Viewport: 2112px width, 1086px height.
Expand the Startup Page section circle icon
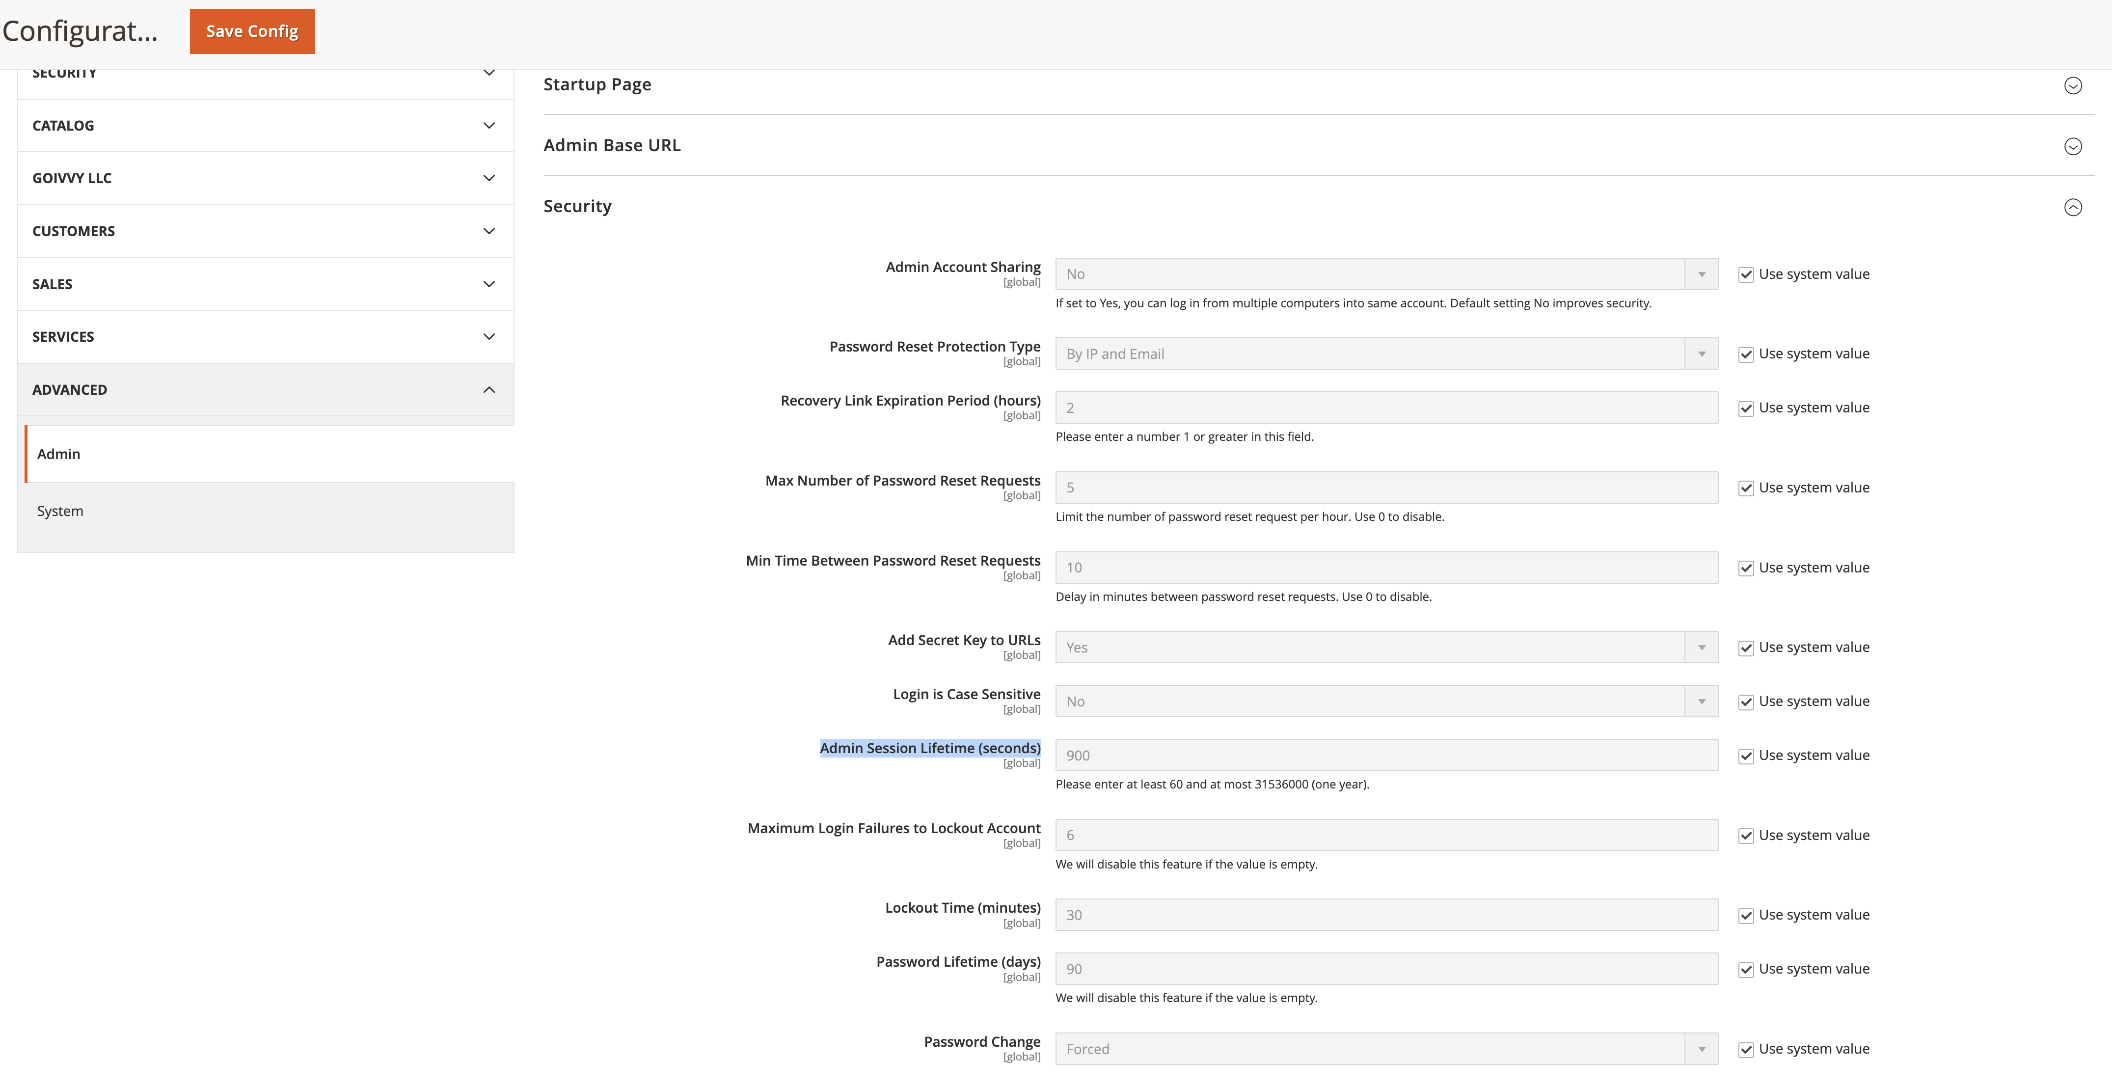(x=2072, y=85)
